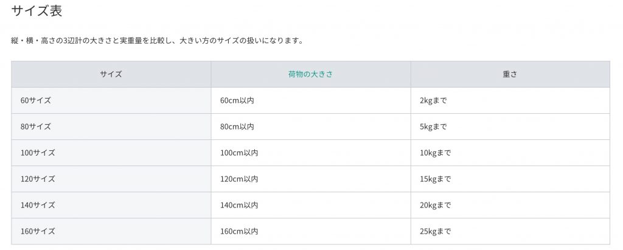Click the 160サイズ row label
This screenshot has height=250, width=623.
tap(38, 231)
